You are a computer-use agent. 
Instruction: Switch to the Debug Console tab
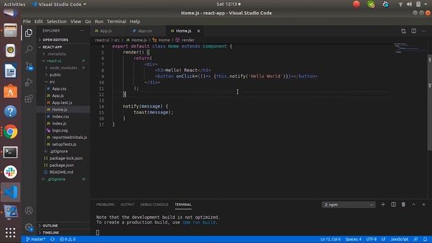coord(155,205)
